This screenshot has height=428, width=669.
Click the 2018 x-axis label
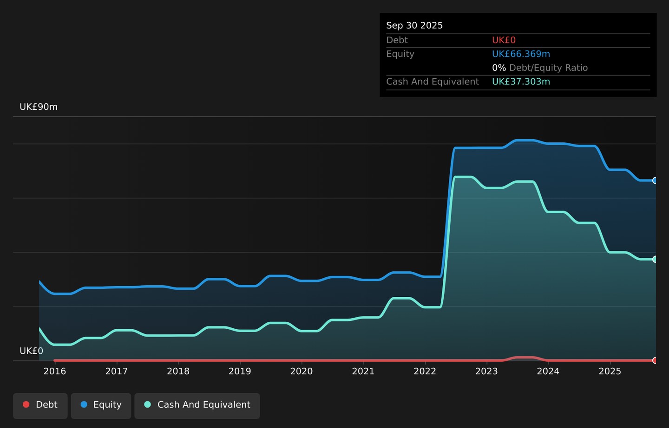(178, 371)
